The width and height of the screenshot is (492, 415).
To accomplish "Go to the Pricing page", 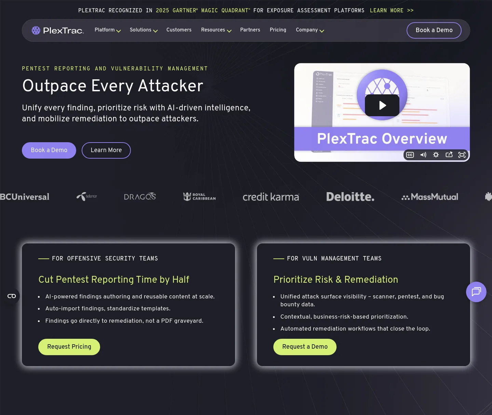I will pos(278,30).
